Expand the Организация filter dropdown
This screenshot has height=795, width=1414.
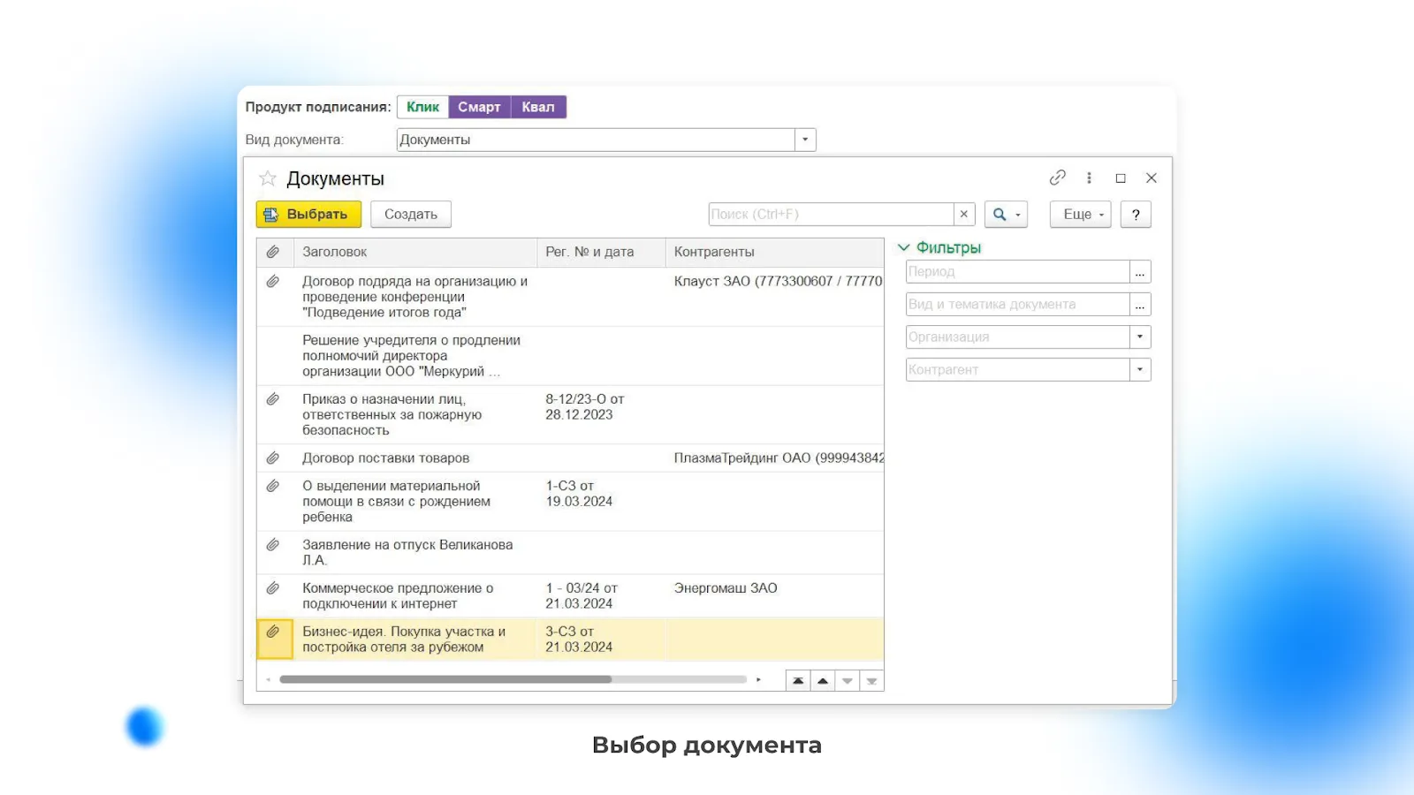(x=1140, y=337)
